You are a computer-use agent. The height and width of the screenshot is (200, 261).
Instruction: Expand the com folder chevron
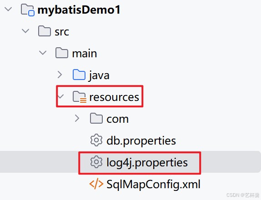[77, 118]
